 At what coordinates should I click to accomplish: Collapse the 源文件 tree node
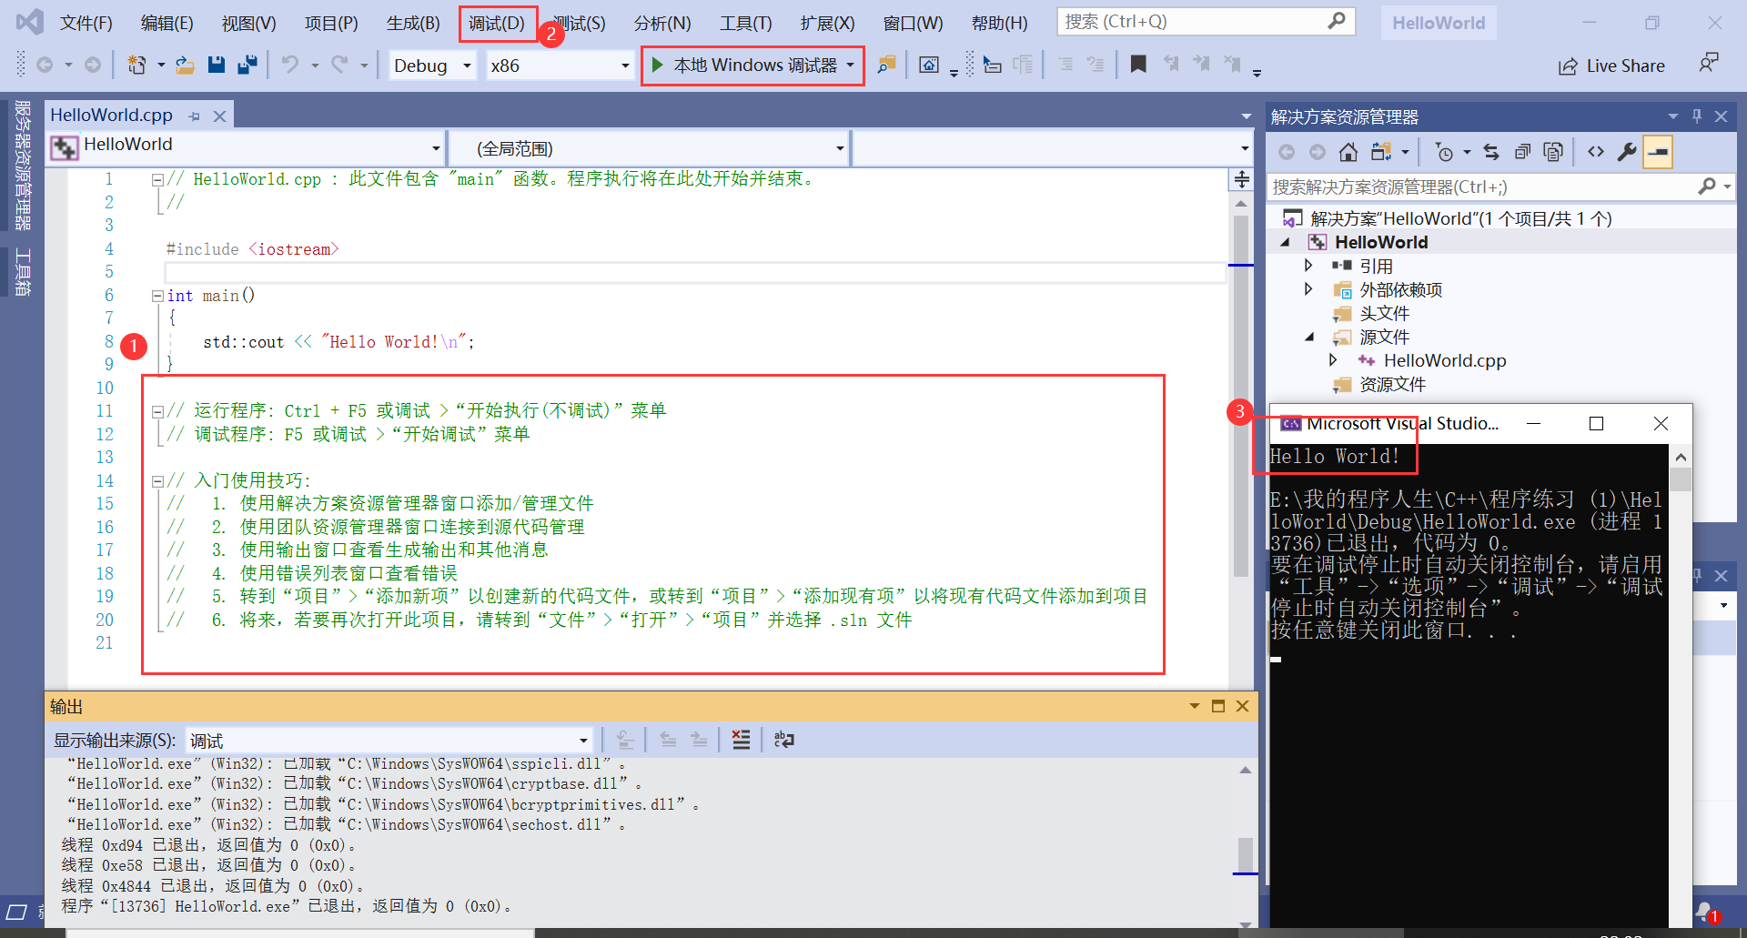1309,338
